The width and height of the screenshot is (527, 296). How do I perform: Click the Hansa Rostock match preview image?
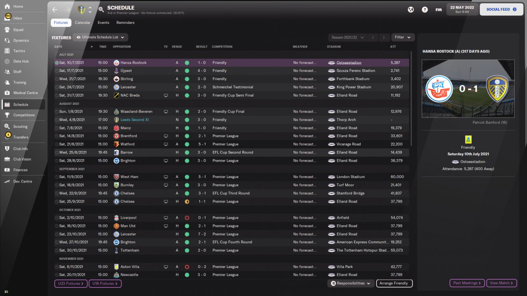pos(468,89)
